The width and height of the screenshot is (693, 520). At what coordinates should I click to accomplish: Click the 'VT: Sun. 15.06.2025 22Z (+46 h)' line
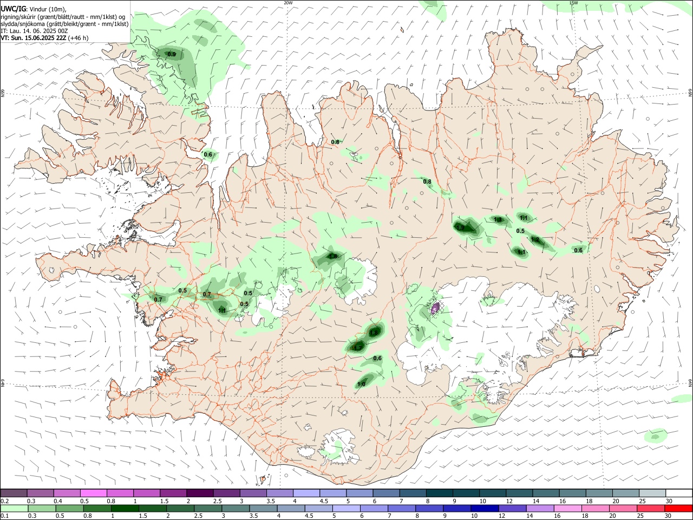(44, 38)
